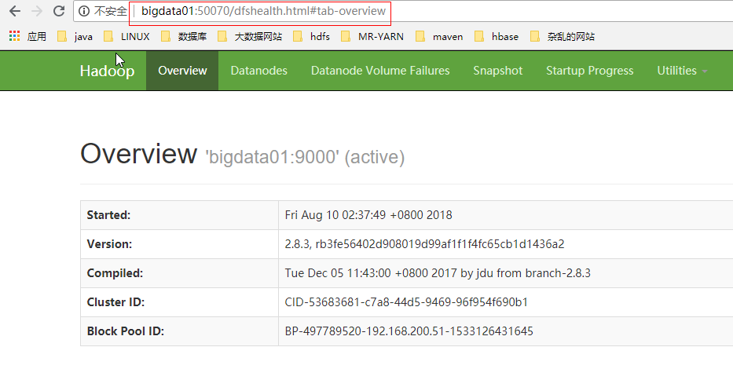Click the browser forward arrow
Screen dimensions: 733x369
point(37,11)
